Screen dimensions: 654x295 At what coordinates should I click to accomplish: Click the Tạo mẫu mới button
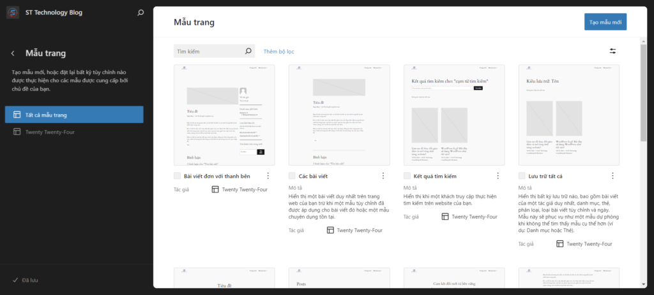tap(605, 22)
